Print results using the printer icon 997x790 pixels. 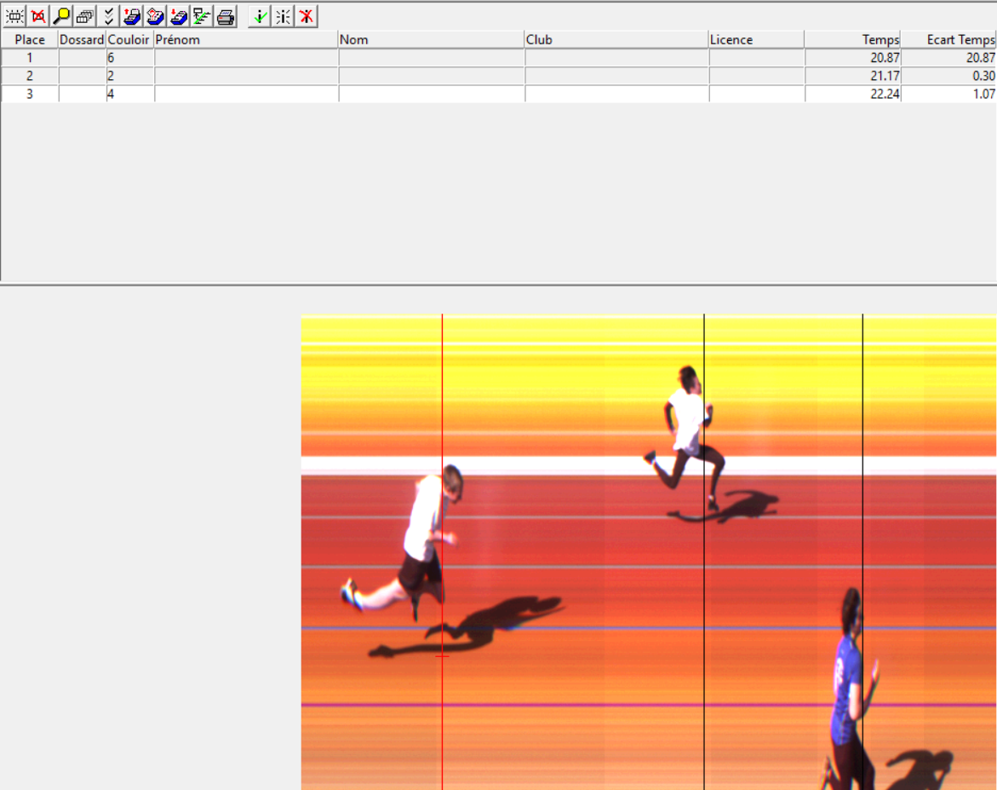click(226, 16)
